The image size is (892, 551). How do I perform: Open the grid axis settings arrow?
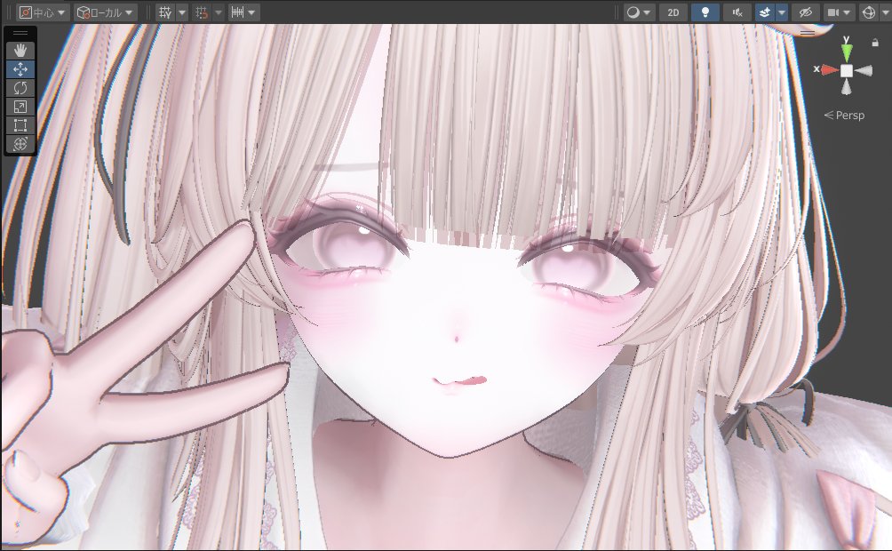click(x=182, y=12)
